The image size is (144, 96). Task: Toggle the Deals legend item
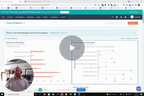[17, 47]
